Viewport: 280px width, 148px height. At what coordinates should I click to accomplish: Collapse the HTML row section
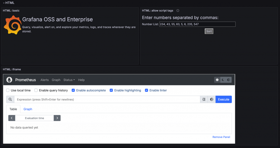point(8,3)
